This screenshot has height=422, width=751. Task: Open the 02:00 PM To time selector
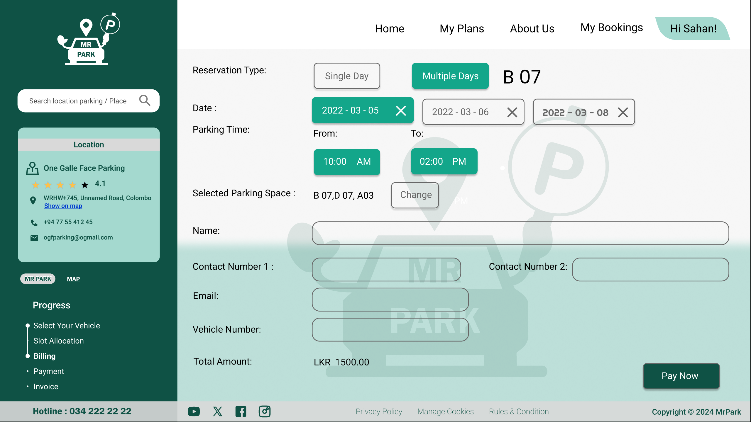tap(444, 161)
